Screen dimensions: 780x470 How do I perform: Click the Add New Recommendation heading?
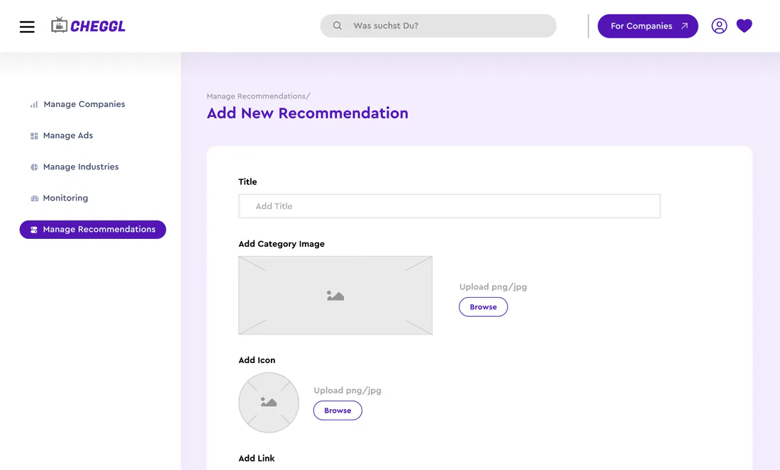[x=308, y=113]
